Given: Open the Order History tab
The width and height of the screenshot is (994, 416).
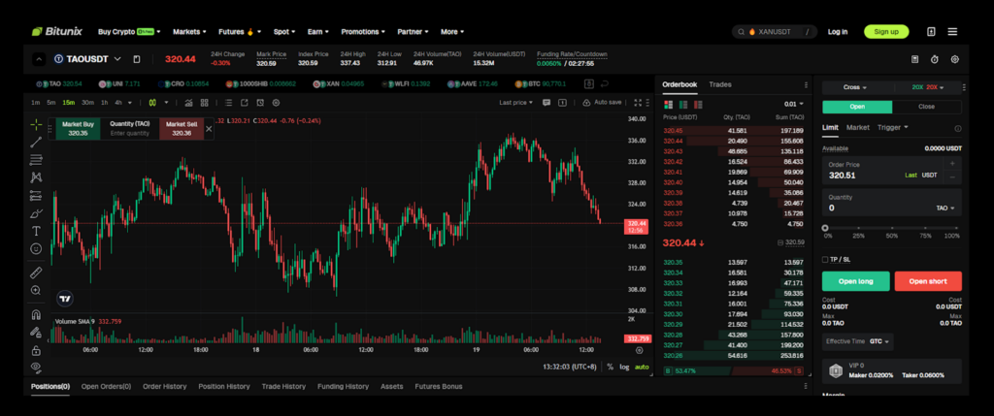Looking at the screenshot, I should point(165,386).
